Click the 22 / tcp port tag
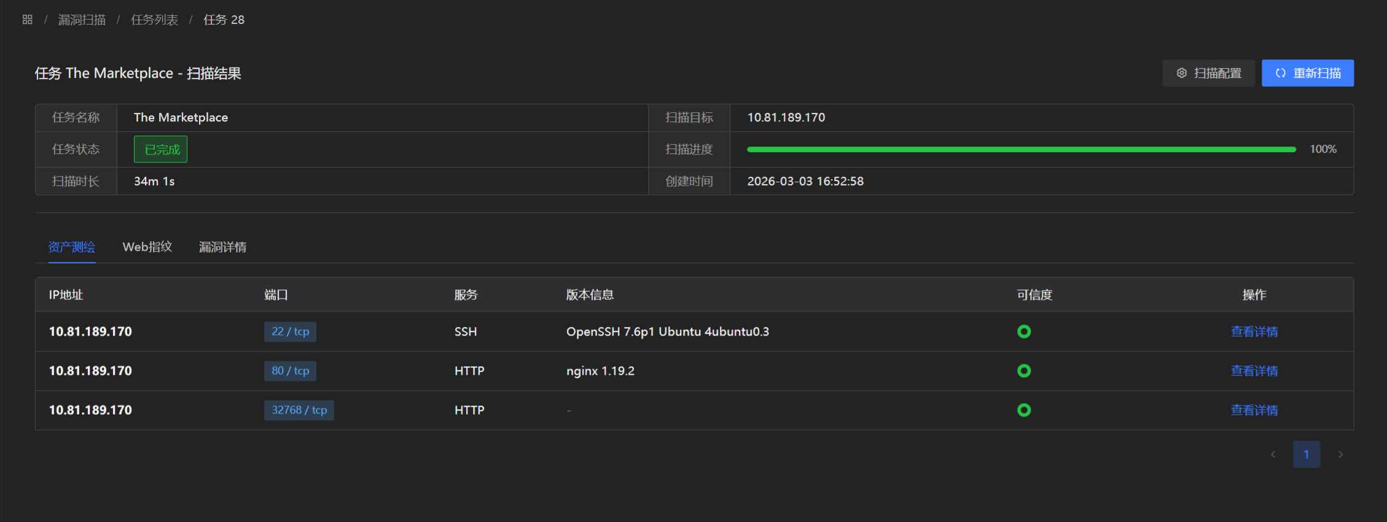Image resolution: width=1387 pixels, height=522 pixels. point(290,331)
